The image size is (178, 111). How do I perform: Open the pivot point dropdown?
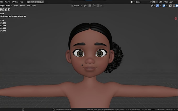[x=85, y=6]
